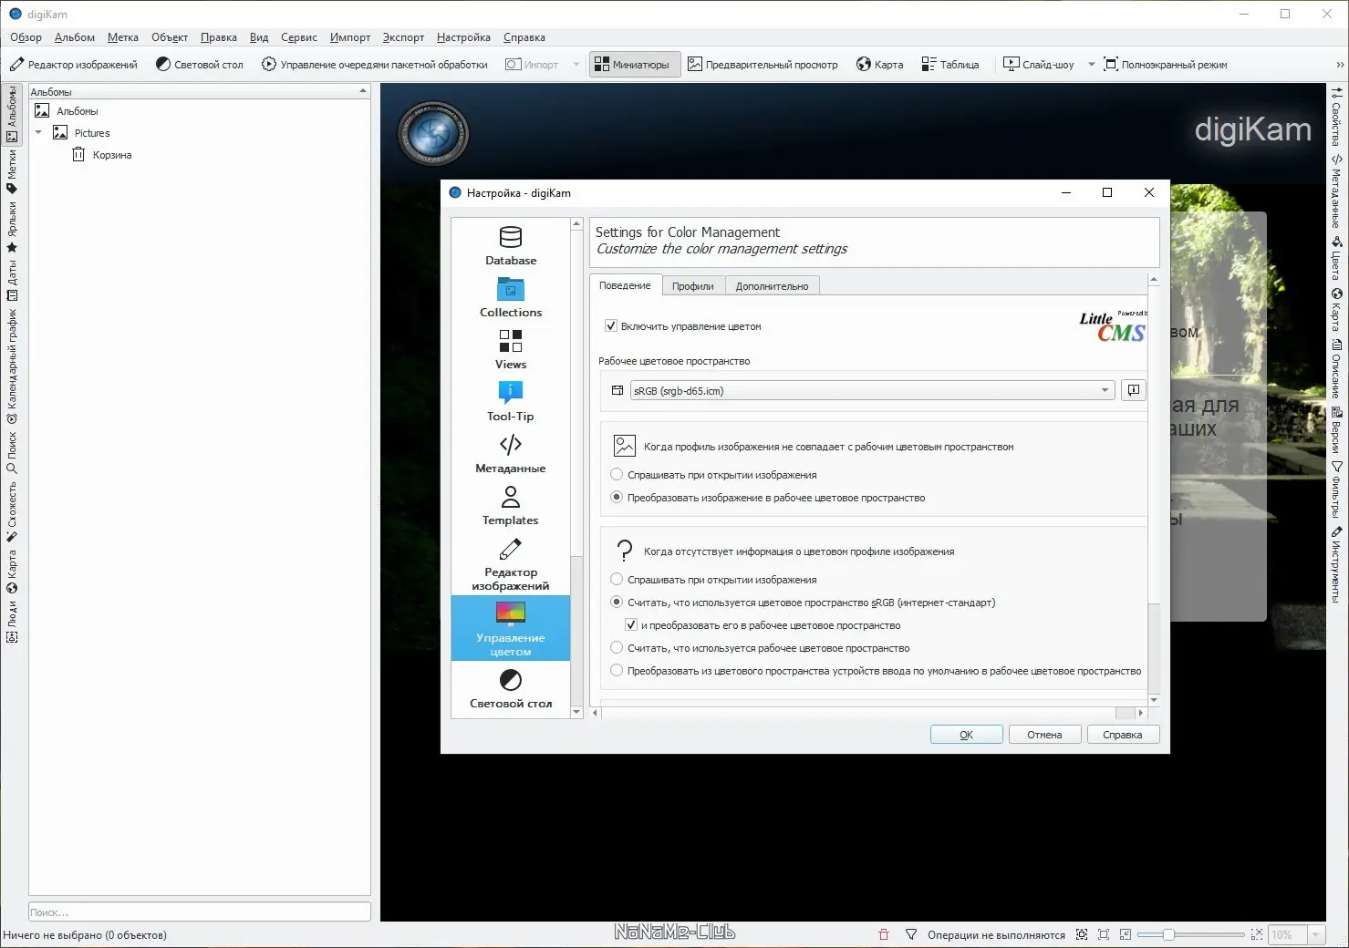Open the Даты left sidebar panel
The height and width of the screenshot is (948, 1349).
(x=12, y=280)
